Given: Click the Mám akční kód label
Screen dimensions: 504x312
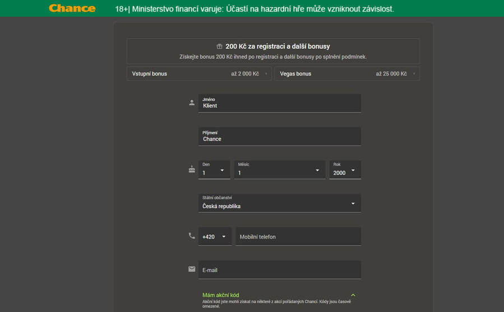Looking at the screenshot, I should (221, 295).
